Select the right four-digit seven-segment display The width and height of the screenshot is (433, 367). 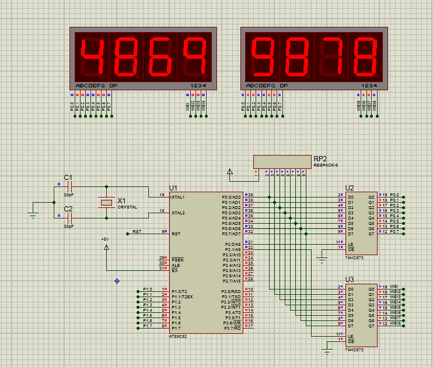point(314,58)
